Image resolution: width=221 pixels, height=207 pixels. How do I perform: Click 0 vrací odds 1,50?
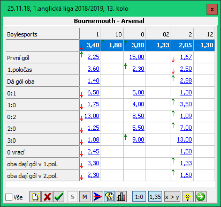click(186, 151)
